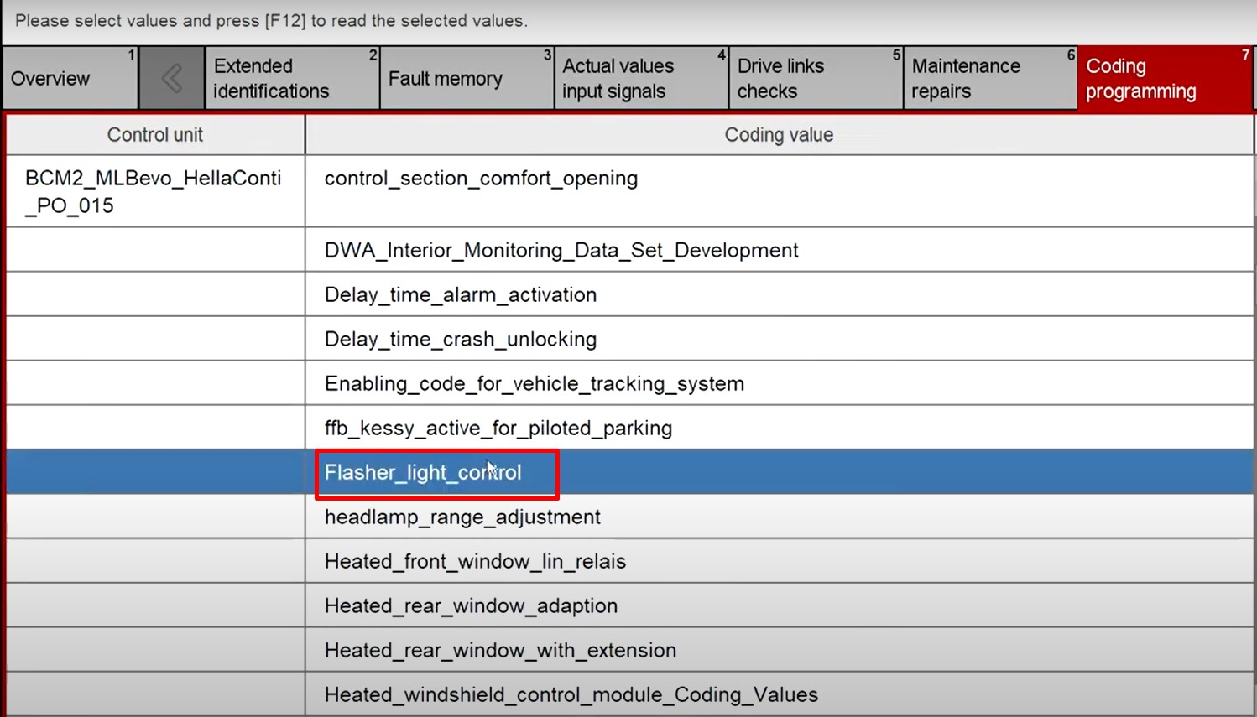Select Enabling_code_for_vehicle_tracking_system row

point(535,384)
